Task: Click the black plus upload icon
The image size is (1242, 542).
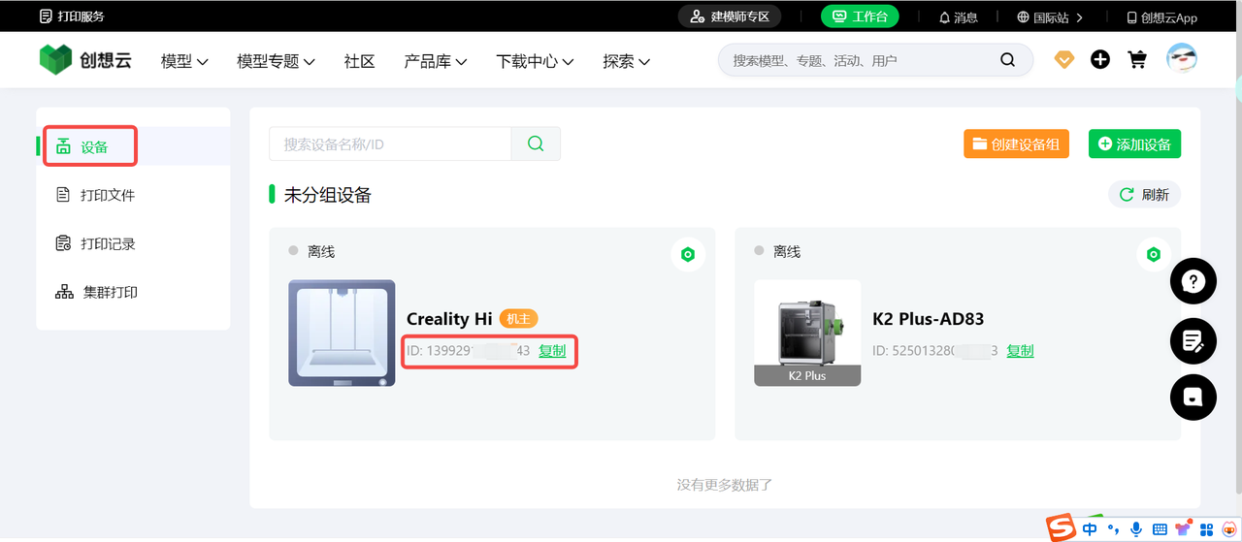Action: point(1100,60)
